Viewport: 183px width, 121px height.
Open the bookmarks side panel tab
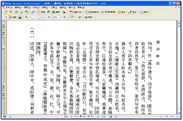click(x=3, y=26)
